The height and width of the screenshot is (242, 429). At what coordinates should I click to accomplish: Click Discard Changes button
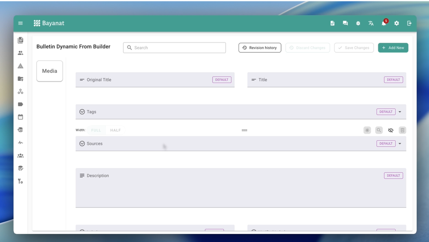307,48
